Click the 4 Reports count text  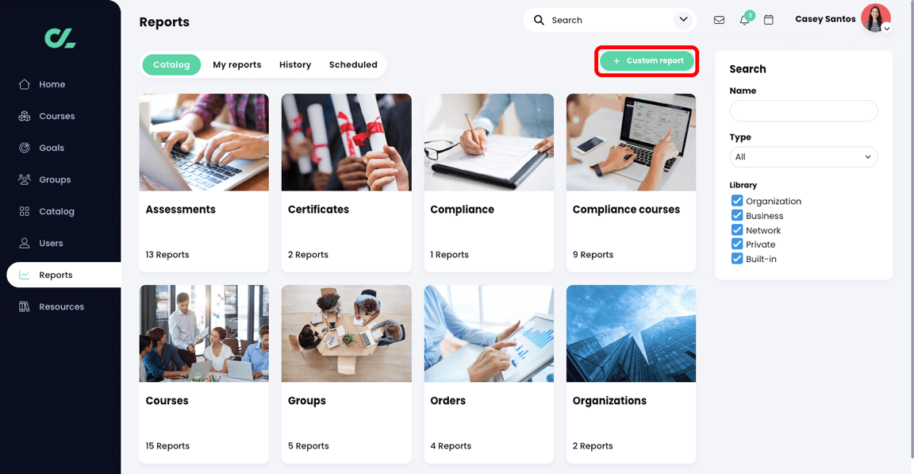click(x=451, y=446)
